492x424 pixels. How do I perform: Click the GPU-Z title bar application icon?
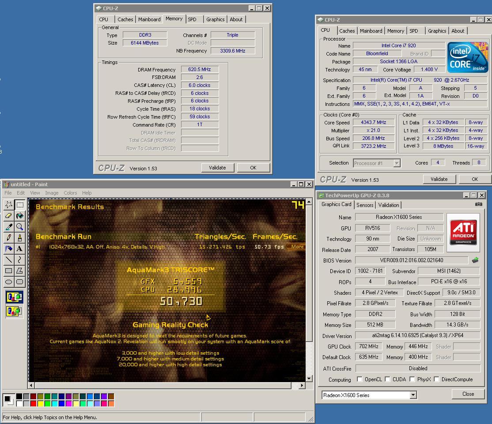pyautogui.click(x=321, y=195)
